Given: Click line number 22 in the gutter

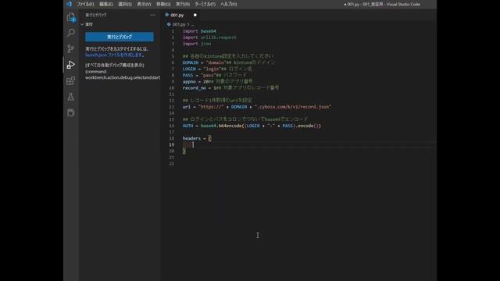Looking at the screenshot, I should (172, 164).
